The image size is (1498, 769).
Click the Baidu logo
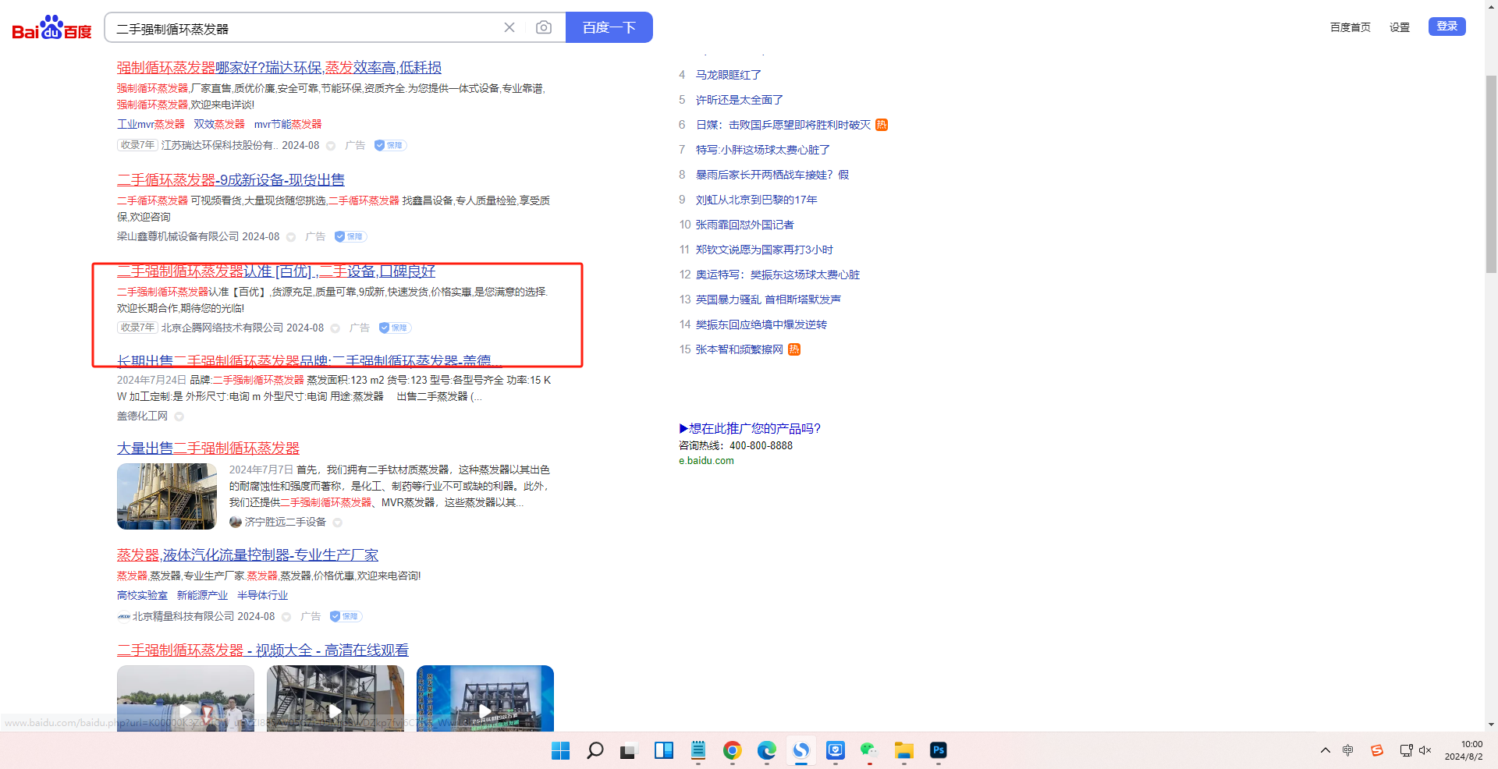51,28
